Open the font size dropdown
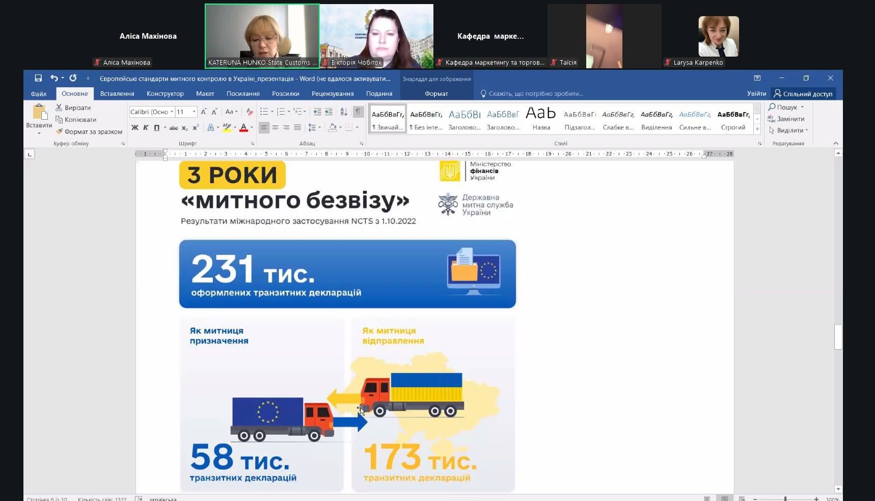 click(x=194, y=112)
